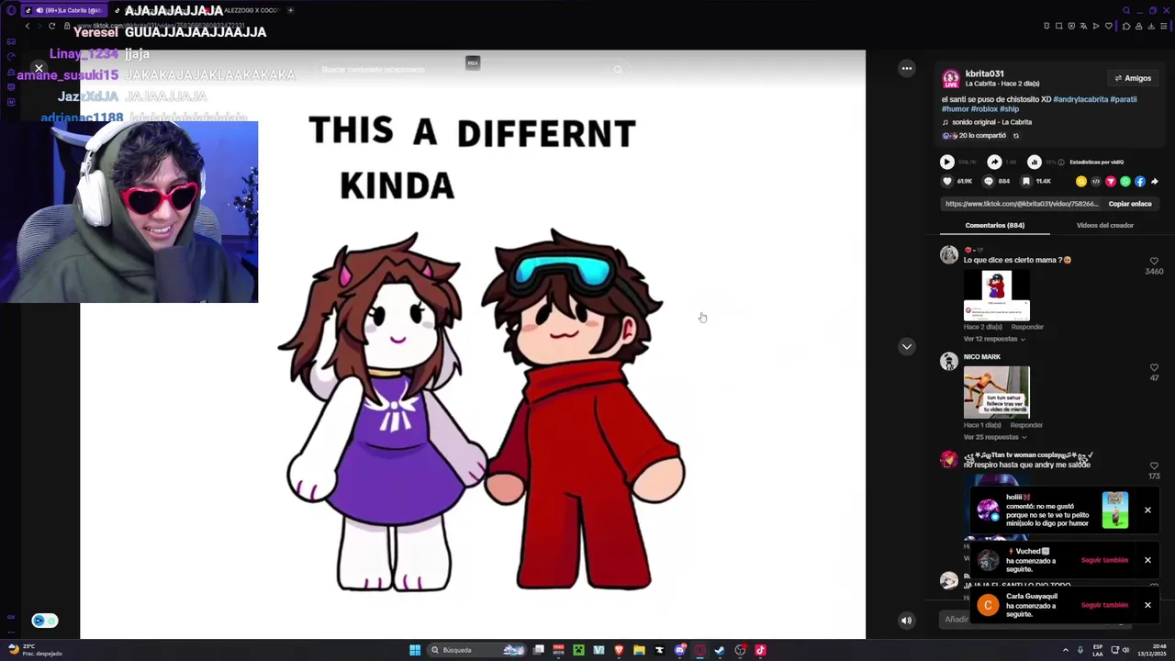
Task: Click the video URL text field
Action: pyautogui.click(x=1021, y=204)
